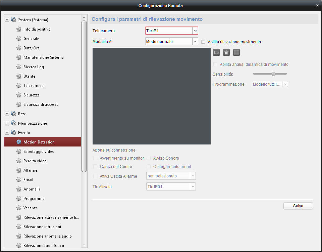This screenshot has height=252, width=322.
Task: Click the gear icon beside Telecamera
Action: pyautogui.click(x=19, y=86)
